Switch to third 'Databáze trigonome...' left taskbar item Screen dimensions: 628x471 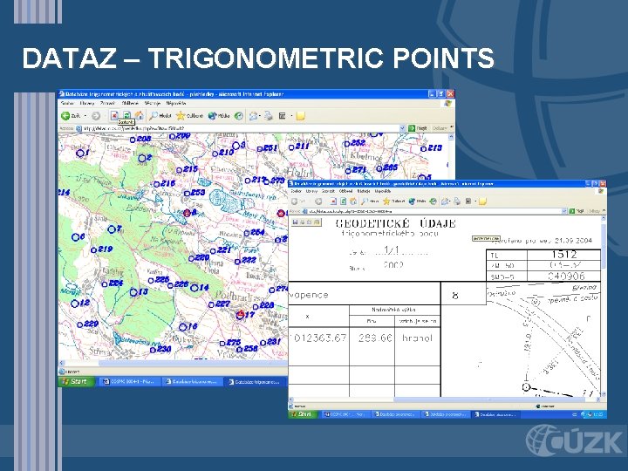[256, 382]
